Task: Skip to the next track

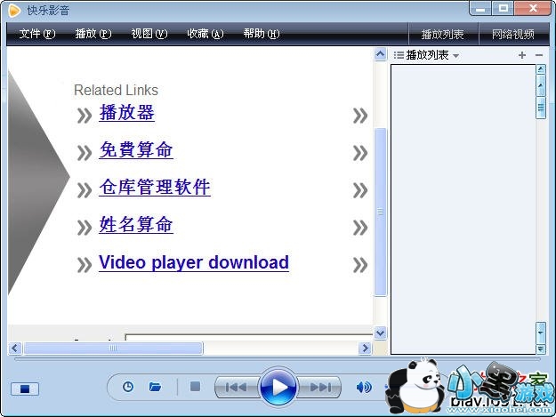Action: click(320, 388)
